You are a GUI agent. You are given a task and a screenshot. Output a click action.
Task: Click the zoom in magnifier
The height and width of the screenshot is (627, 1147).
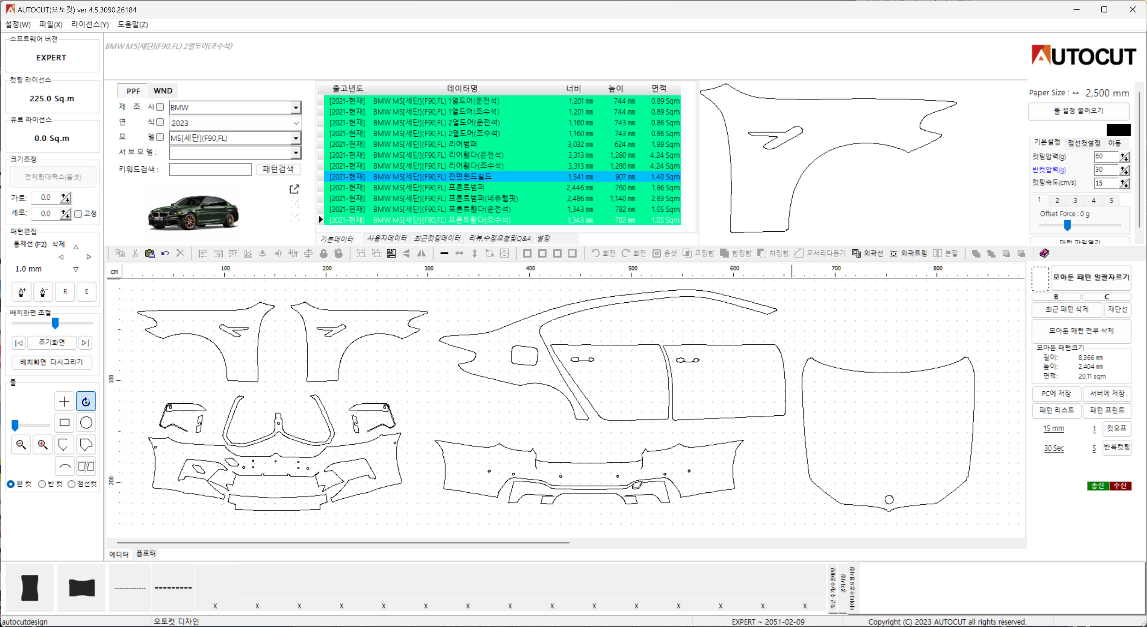pyautogui.click(x=43, y=444)
